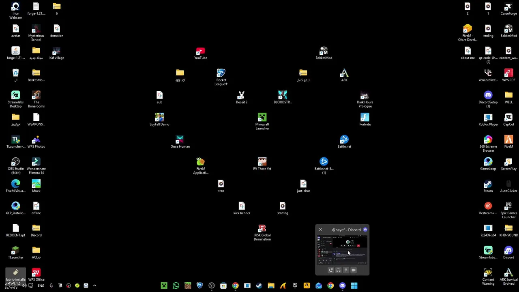Toggle the microphone tray icon

coord(51,286)
